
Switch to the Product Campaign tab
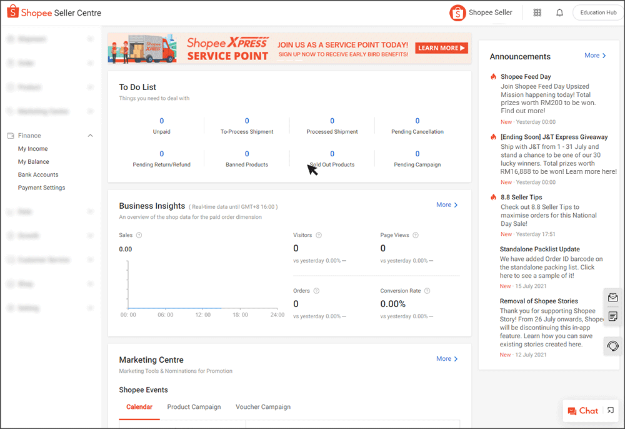194,406
